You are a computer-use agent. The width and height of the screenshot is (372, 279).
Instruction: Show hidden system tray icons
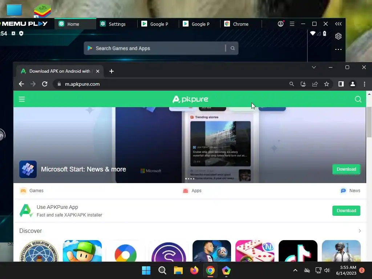[295, 270]
